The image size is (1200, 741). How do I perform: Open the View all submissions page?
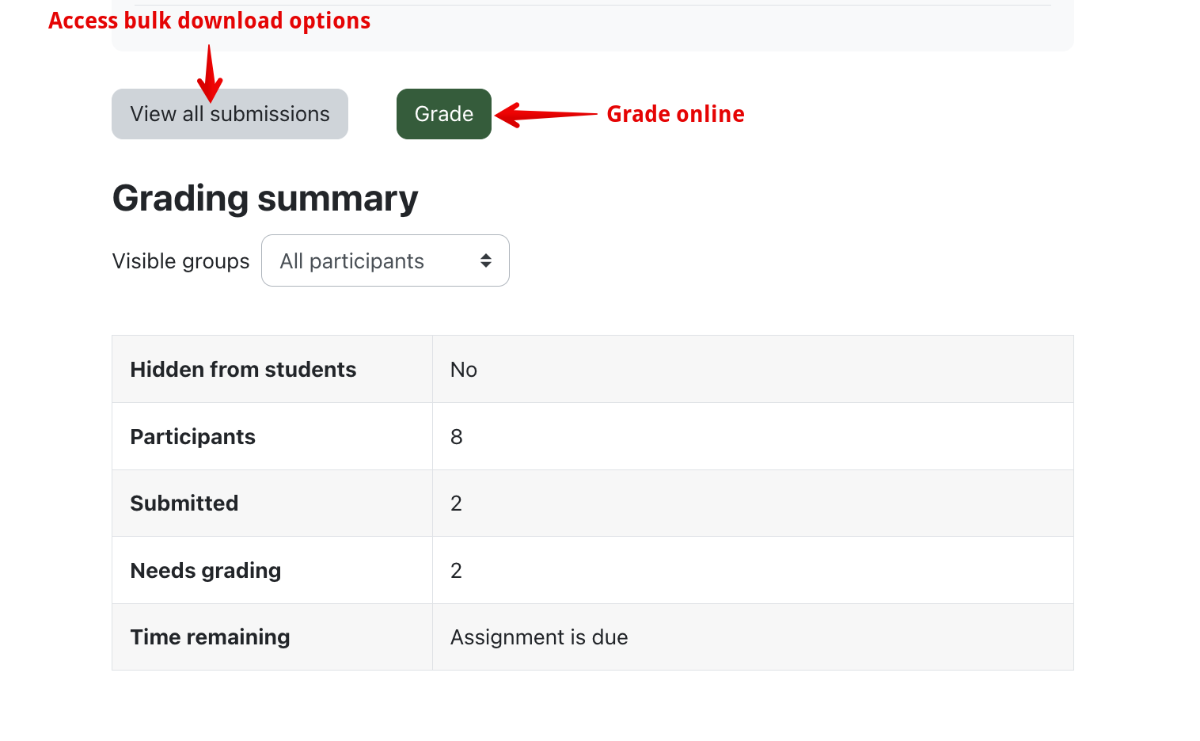coord(230,115)
